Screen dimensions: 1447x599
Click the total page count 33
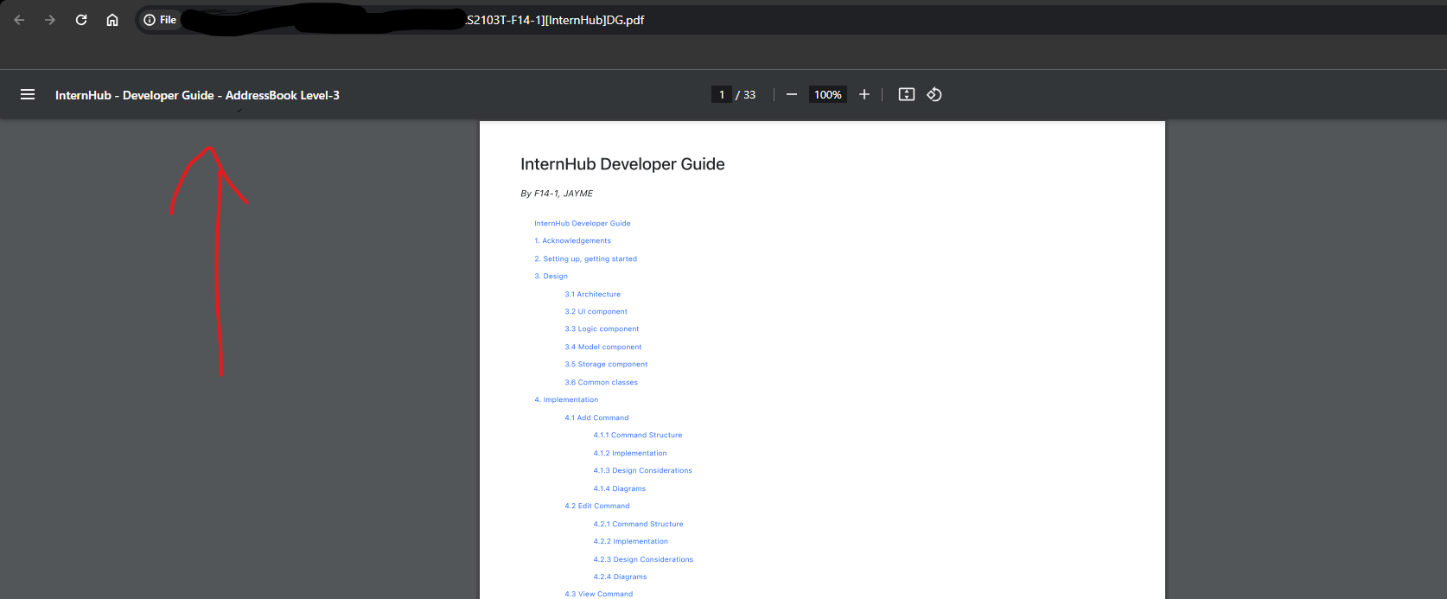click(x=749, y=95)
